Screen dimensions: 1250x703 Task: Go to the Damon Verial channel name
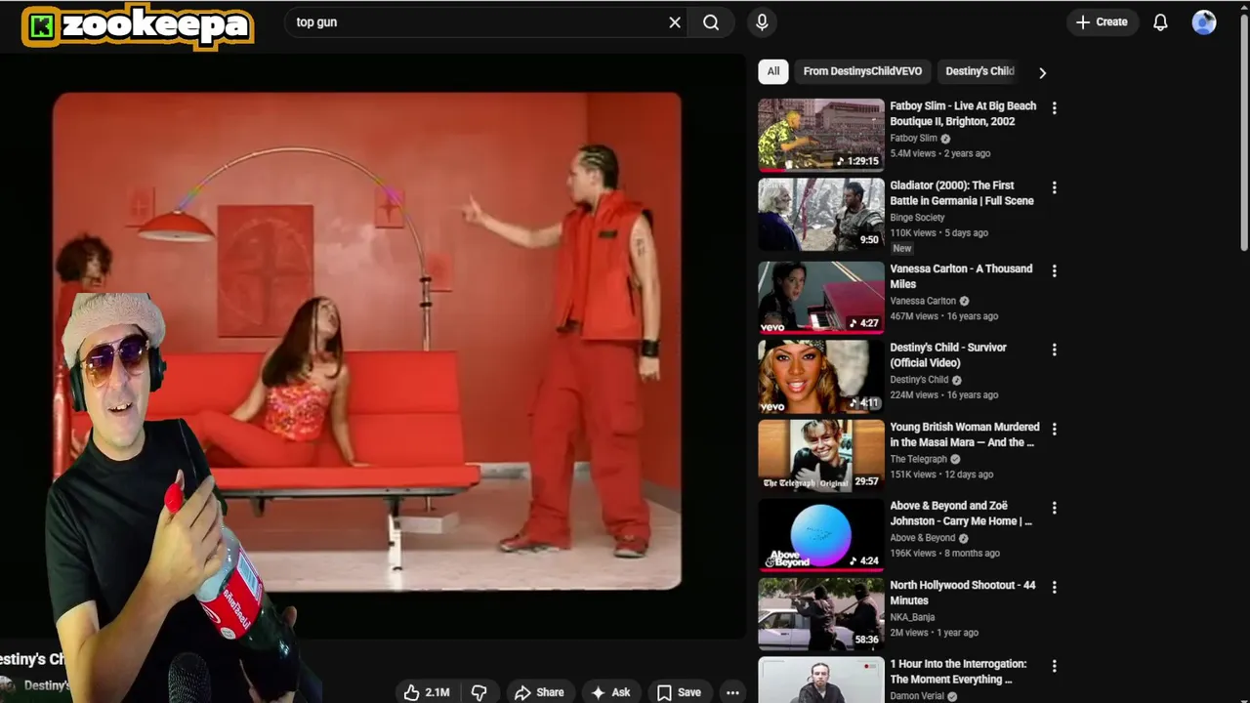pos(917,696)
